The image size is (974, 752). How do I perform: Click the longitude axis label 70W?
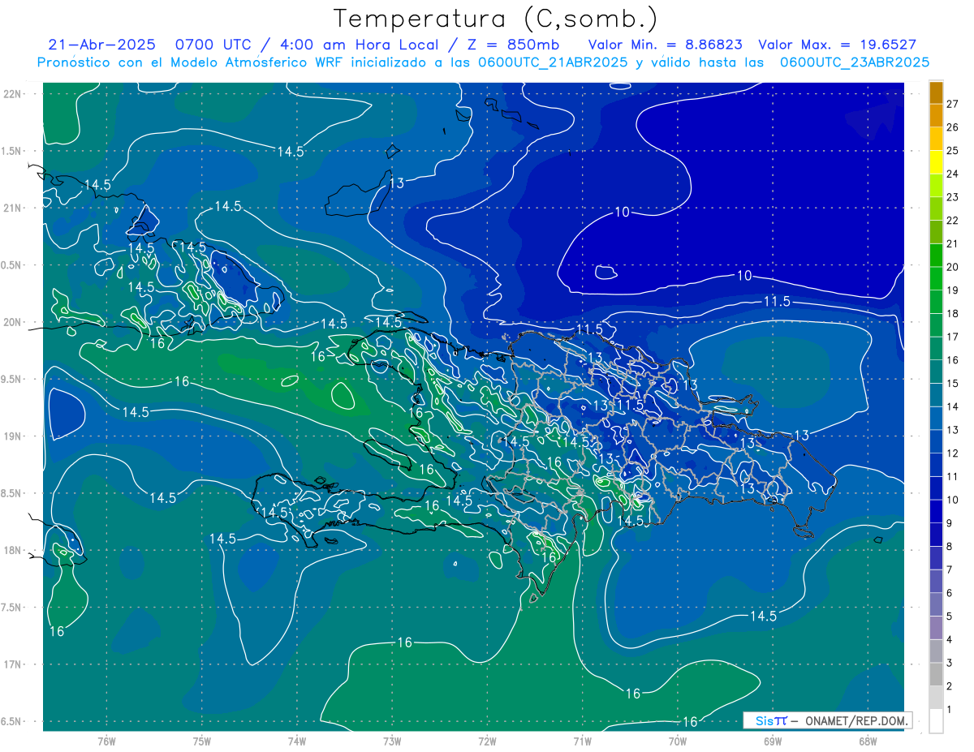[678, 741]
